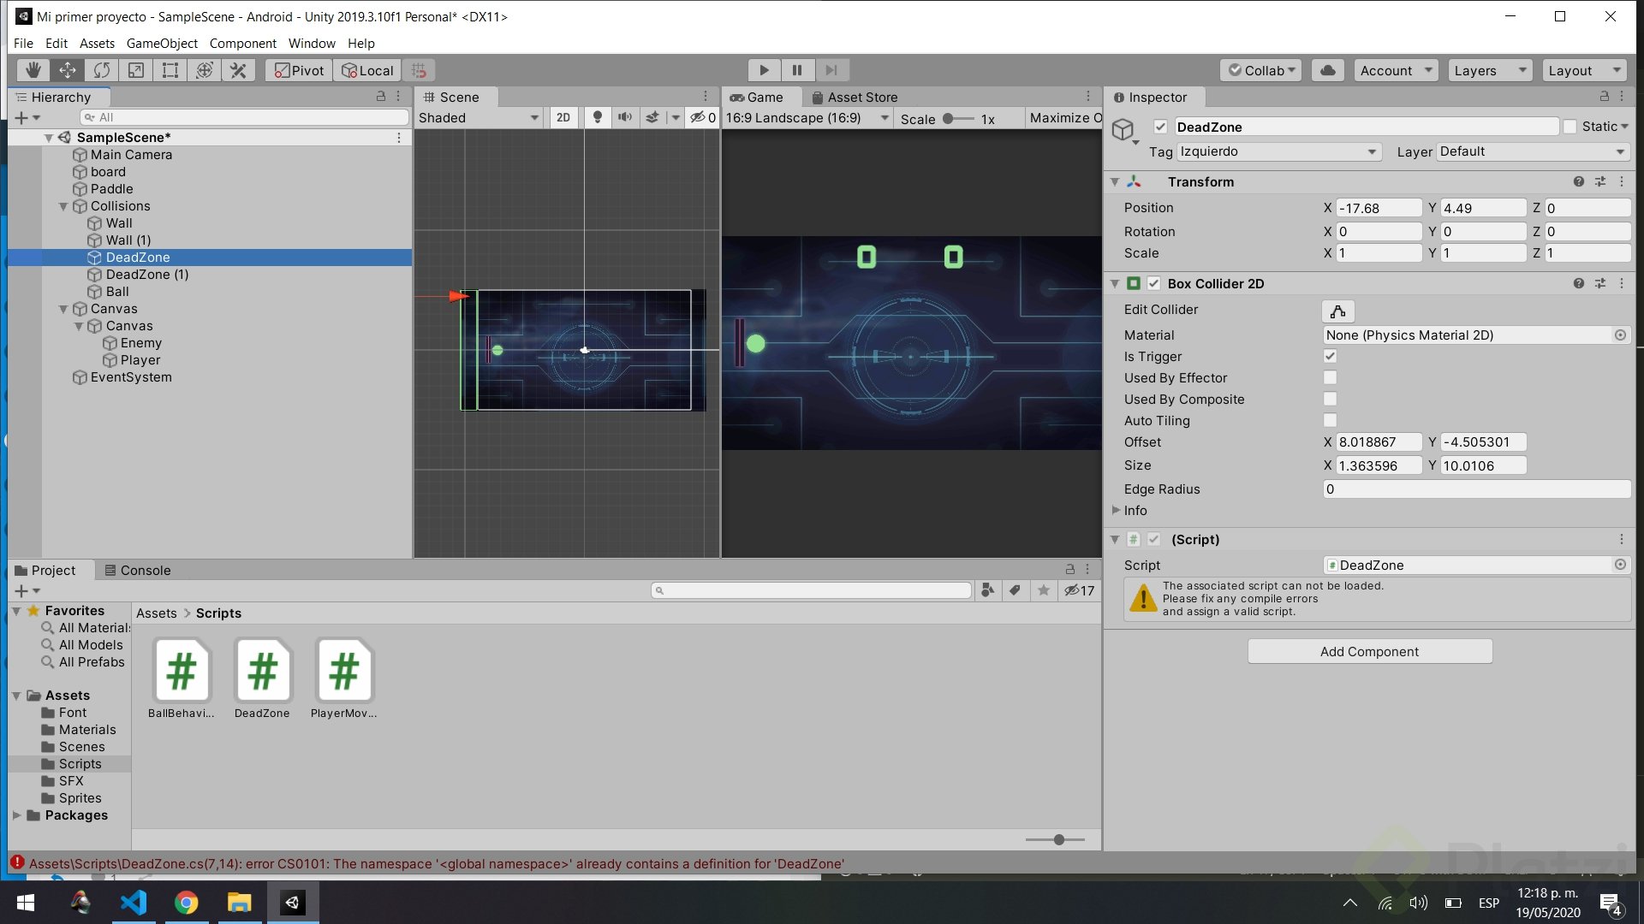Open the GameObject menu
1644x924 pixels.
click(162, 43)
